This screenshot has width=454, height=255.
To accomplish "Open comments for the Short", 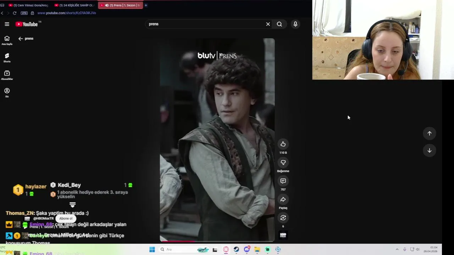I will point(283,181).
